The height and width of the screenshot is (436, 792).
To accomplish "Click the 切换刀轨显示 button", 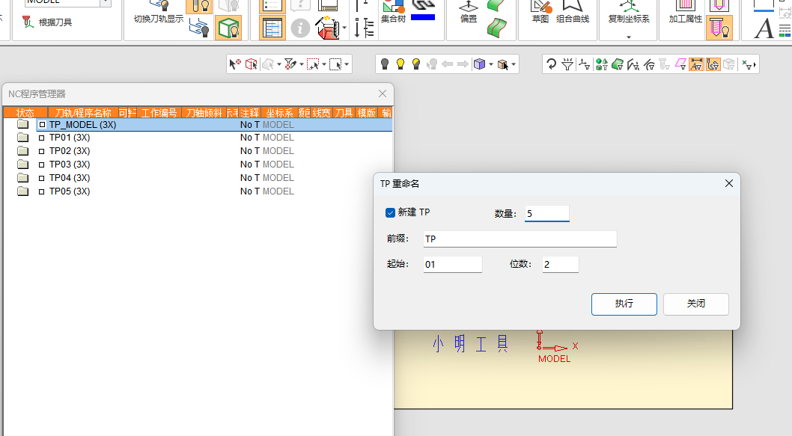I will pos(158,13).
